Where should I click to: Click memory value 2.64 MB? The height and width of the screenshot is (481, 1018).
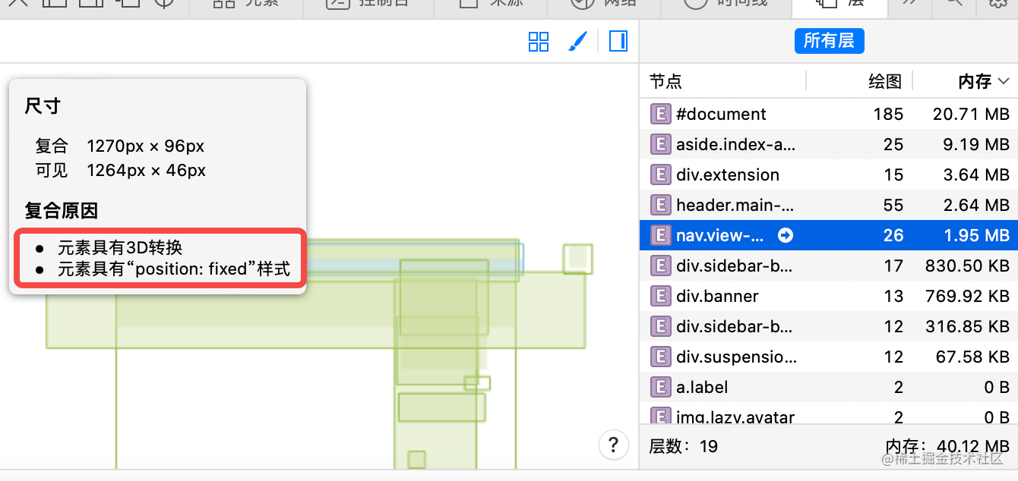point(975,205)
